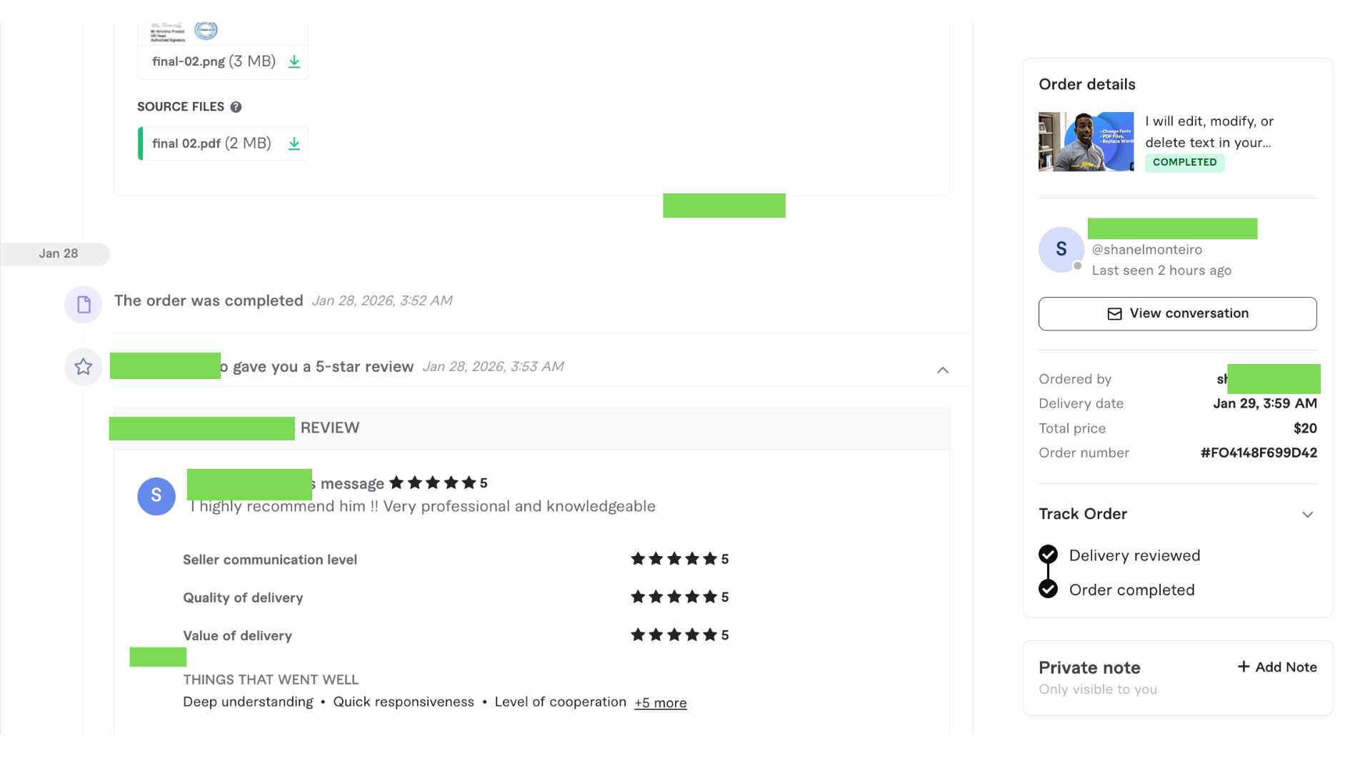Open the final-02.png file name
Image resolution: width=1350 pixels, height=758 pixels.
189,61
